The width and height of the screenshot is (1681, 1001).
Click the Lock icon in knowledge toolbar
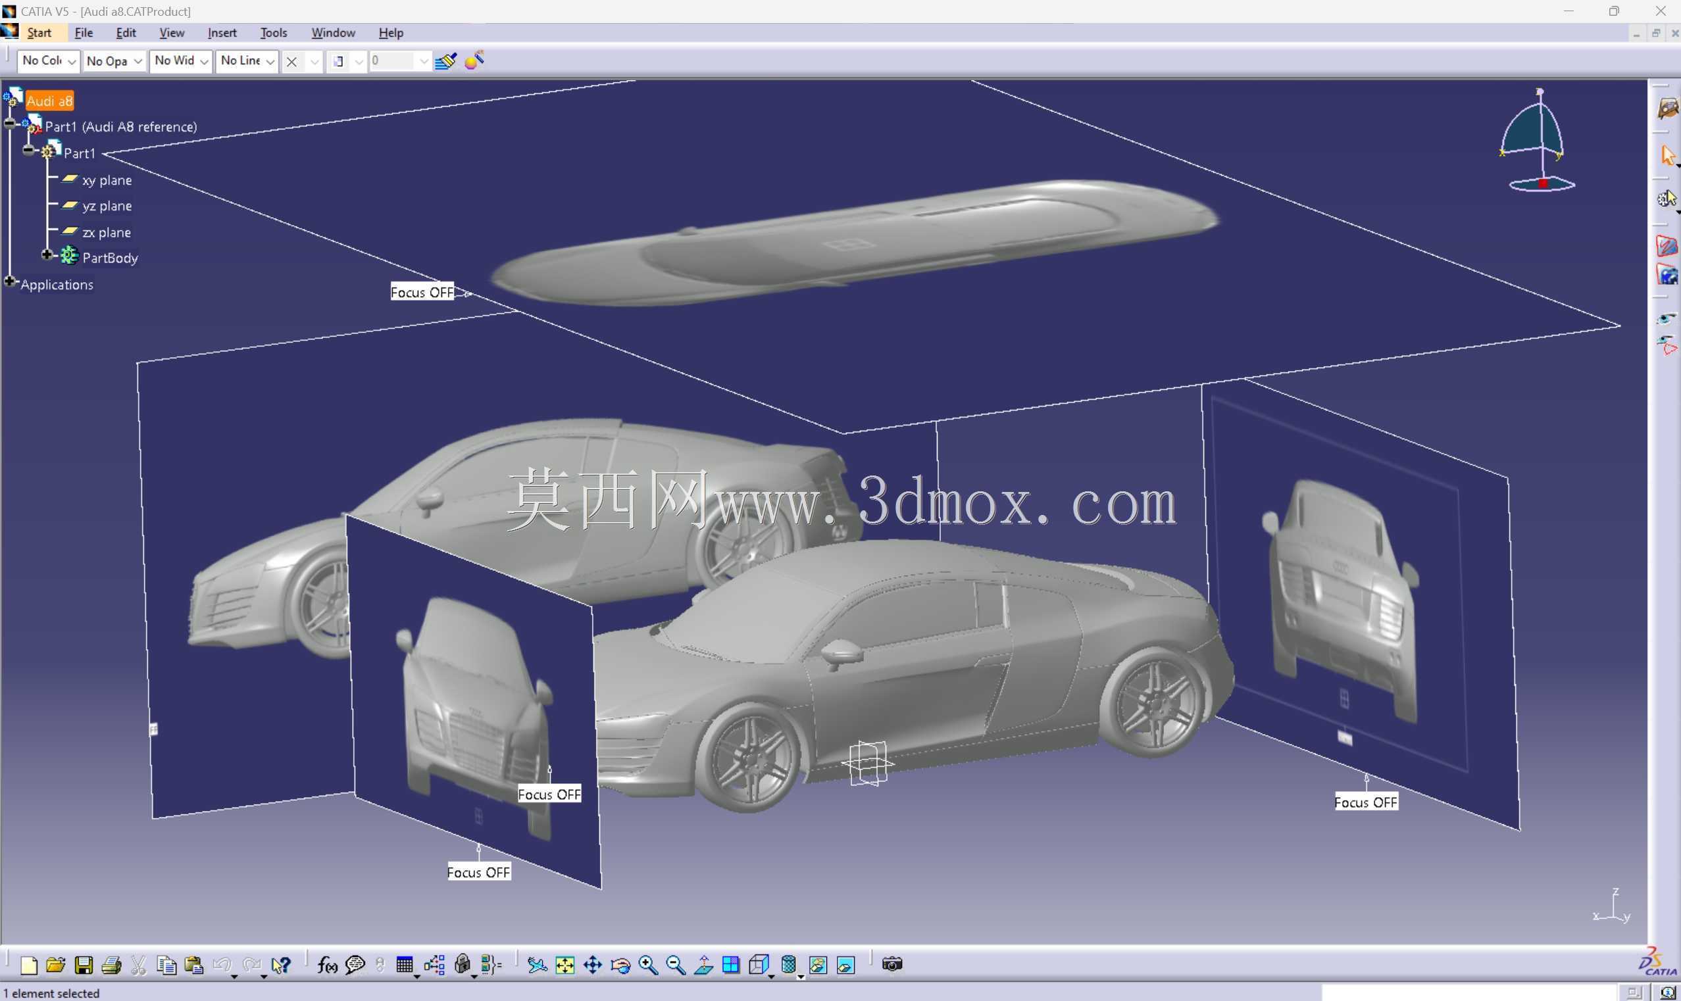463,965
